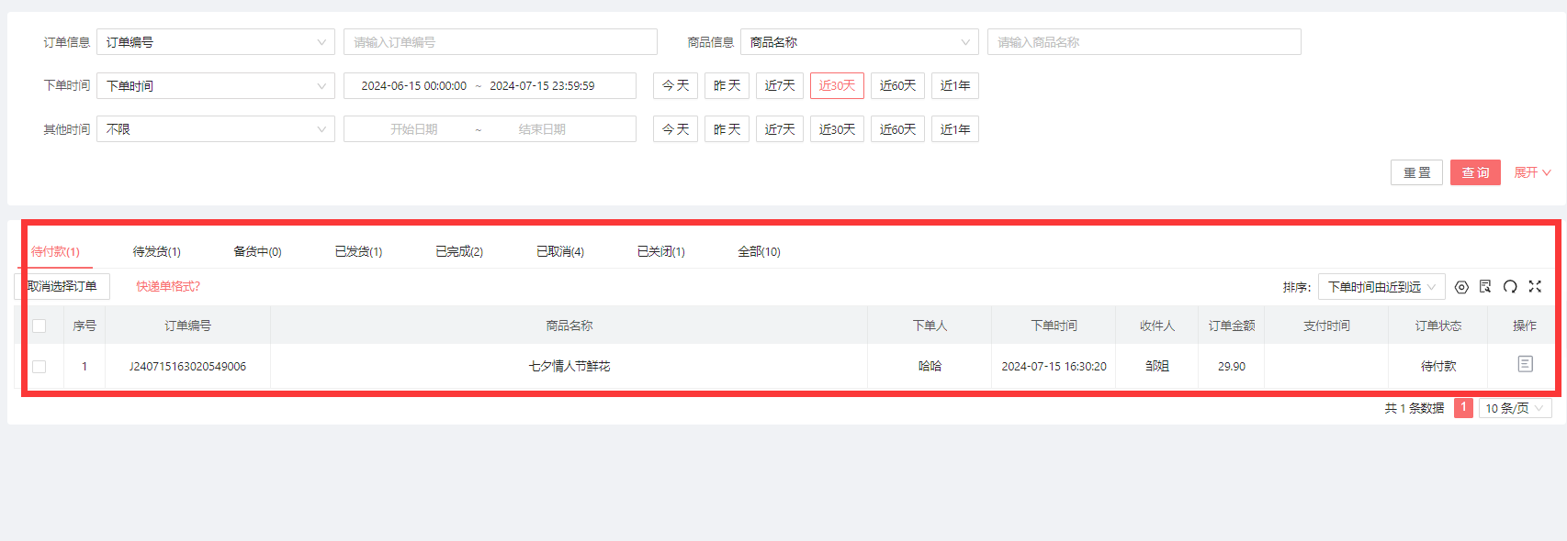
Task: Click the 请输入订单编号 input field
Action: [x=501, y=42]
